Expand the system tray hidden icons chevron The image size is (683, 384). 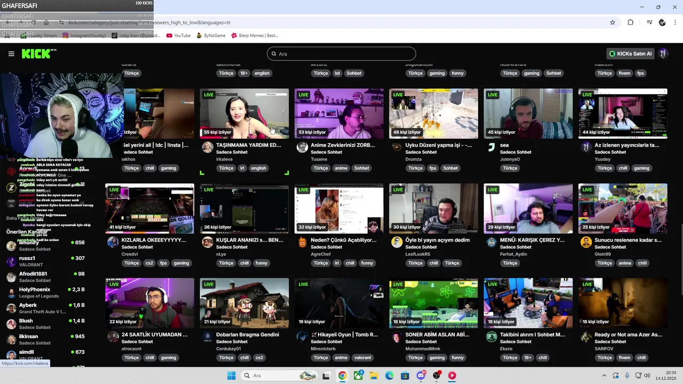(x=604, y=375)
